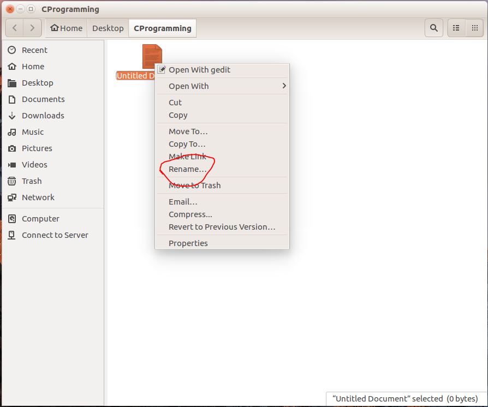Screen dimensions: 488x407
Task: Choose Open With gedit
Action: click(222, 70)
